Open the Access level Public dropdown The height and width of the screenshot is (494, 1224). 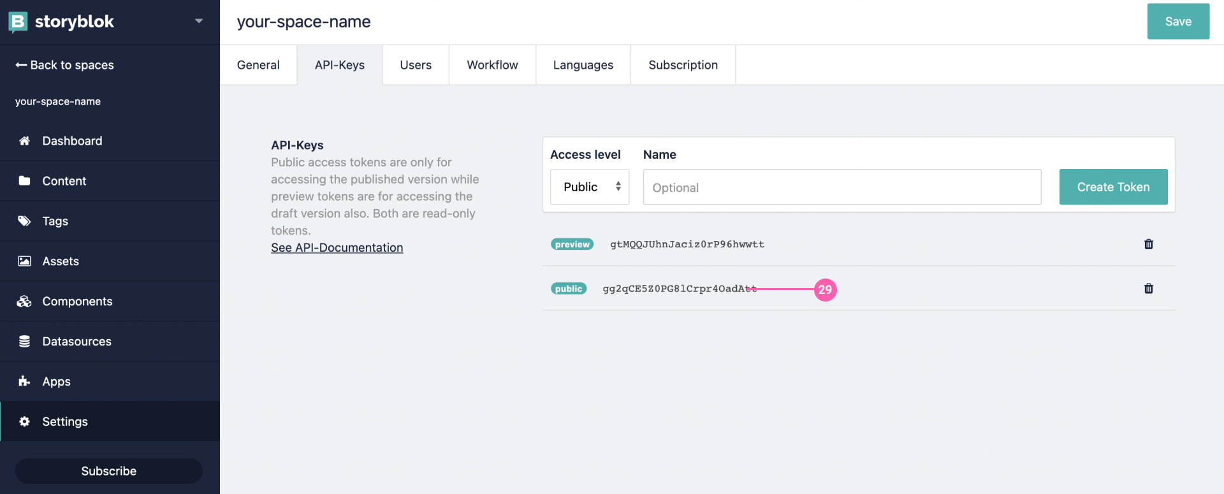[x=590, y=187]
